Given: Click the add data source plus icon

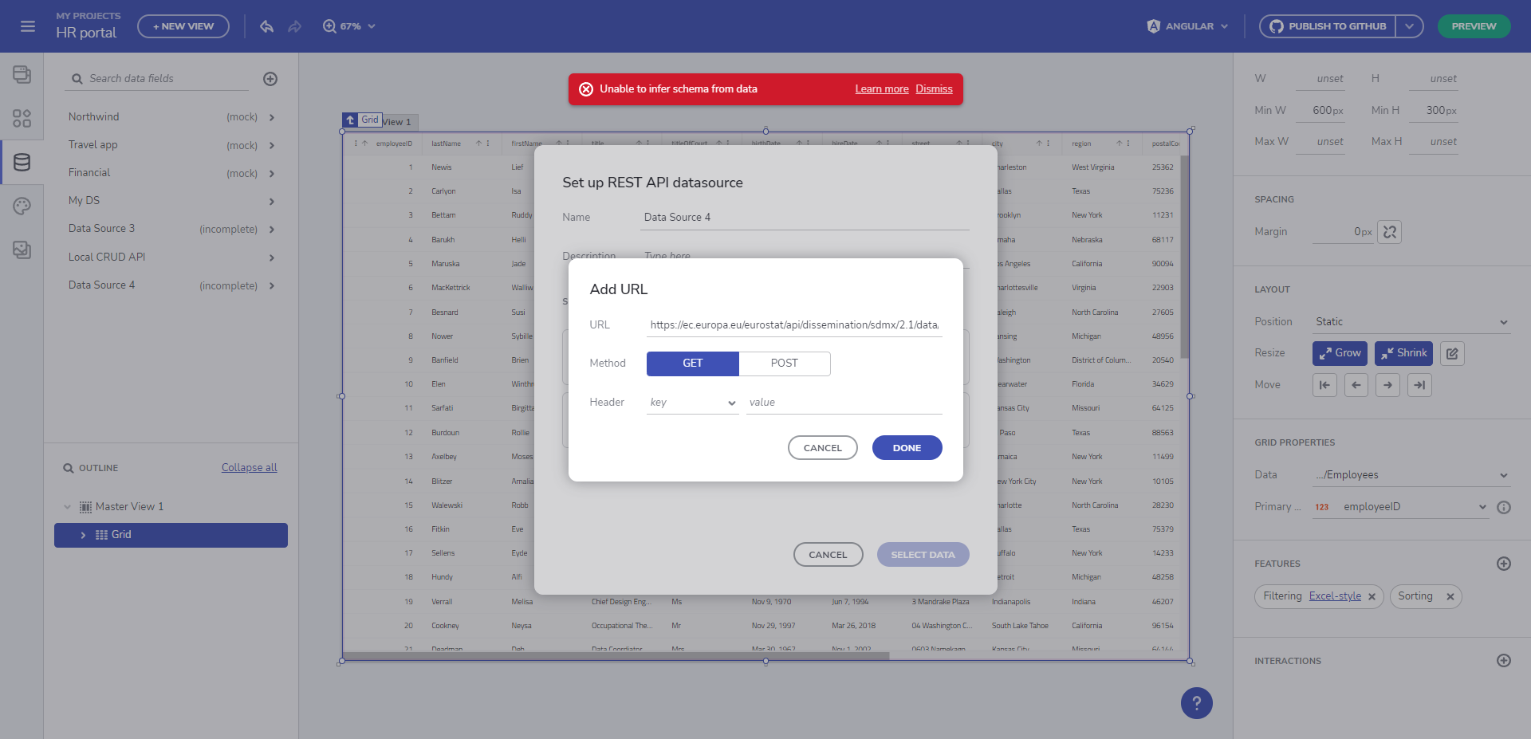Looking at the screenshot, I should point(270,79).
